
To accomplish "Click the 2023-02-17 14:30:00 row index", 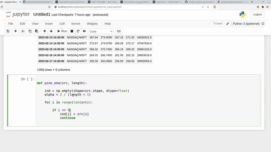I will (51, 61).
